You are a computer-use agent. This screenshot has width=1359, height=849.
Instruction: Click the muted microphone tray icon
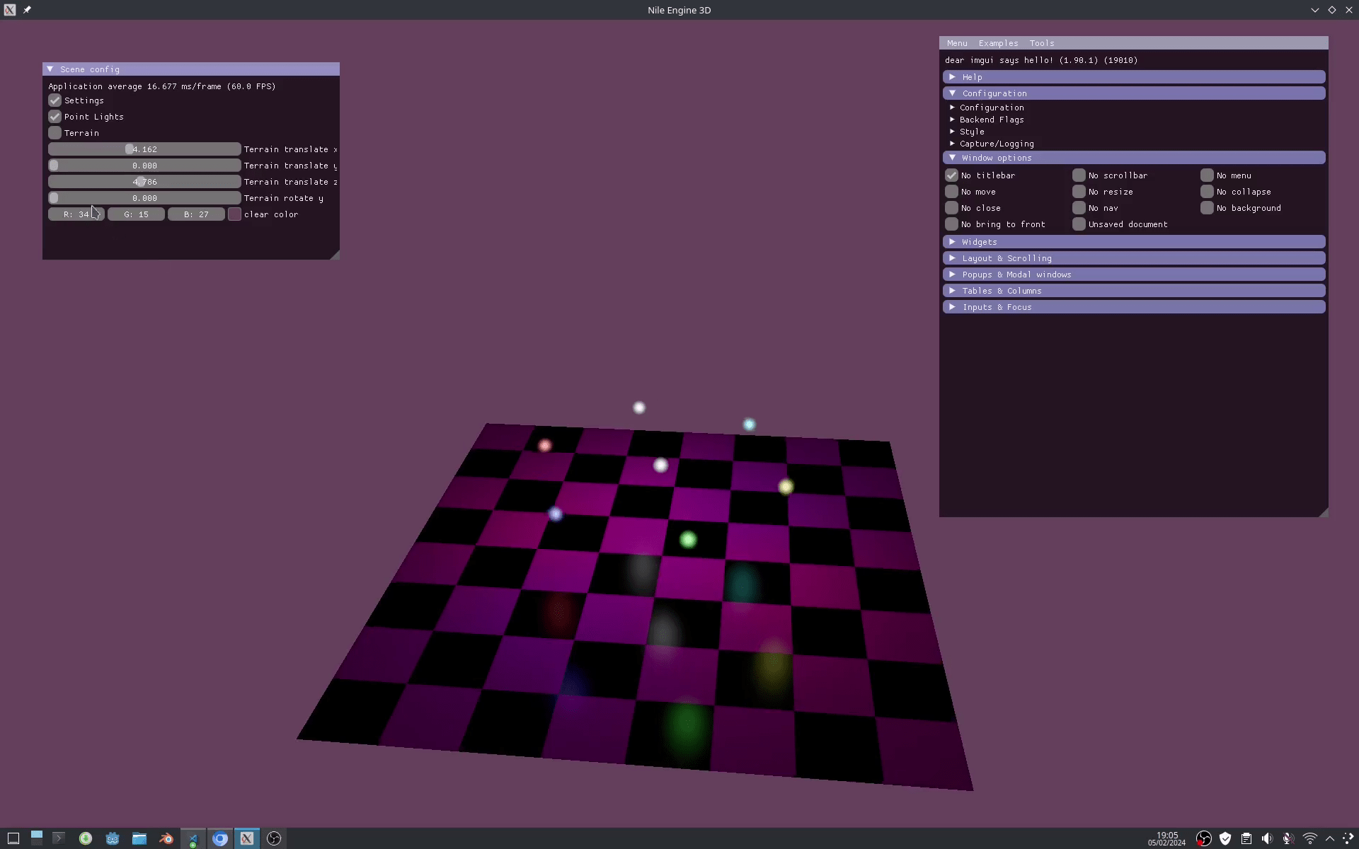[1288, 838]
